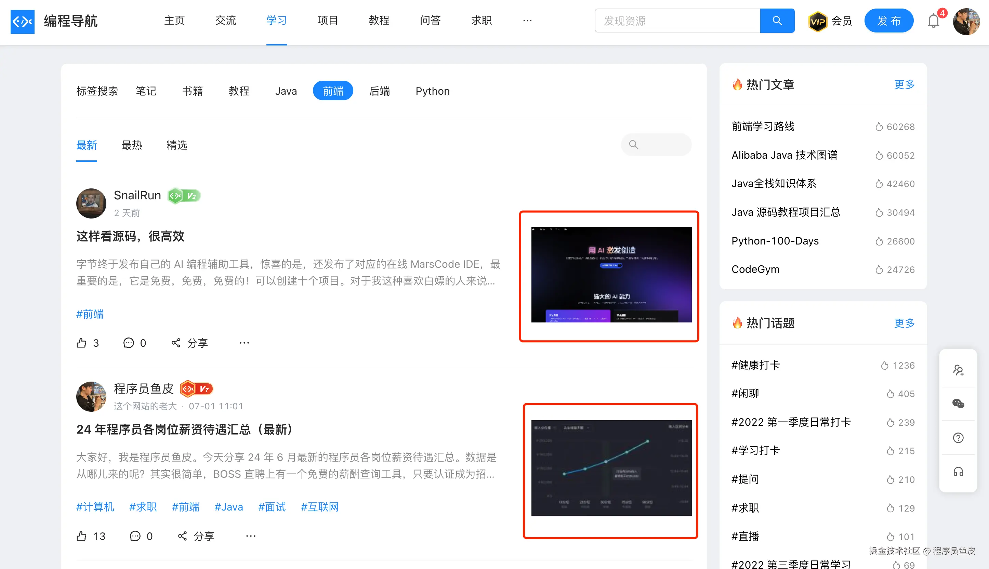
Task: Click the headset customer service icon
Action: (958, 472)
